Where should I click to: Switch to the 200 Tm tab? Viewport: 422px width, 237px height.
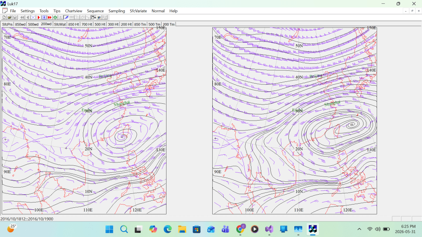(169, 24)
